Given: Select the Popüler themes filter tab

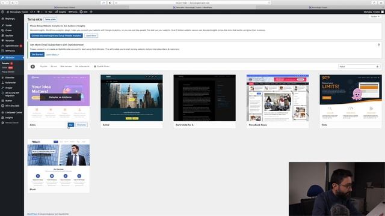Looking at the screenshot, I should pyautogui.click(x=43, y=67).
